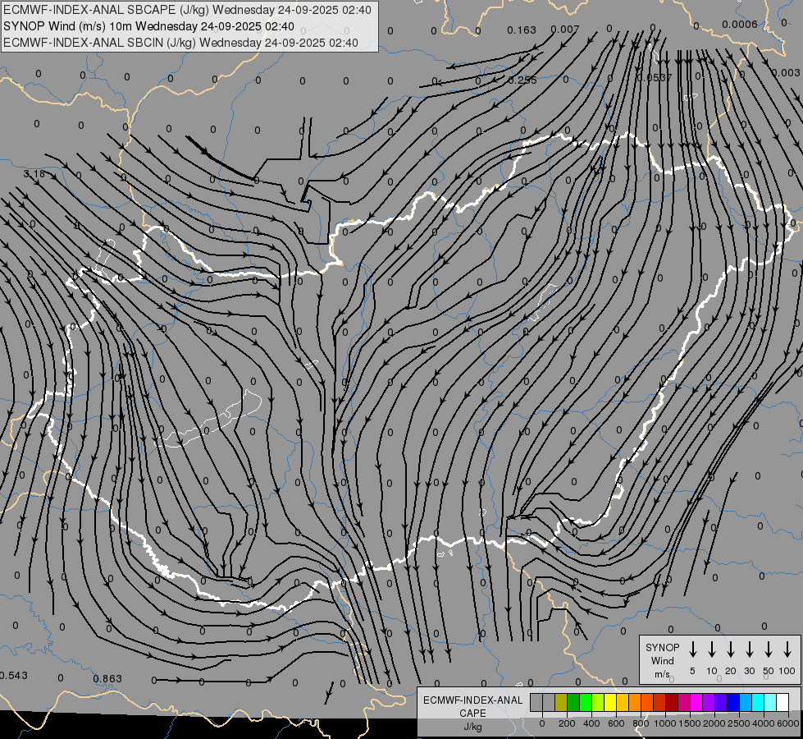Click the 1000 tick label on color scale
The height and width of the screenshot is (739, 803).
click(x=664, y=723)
